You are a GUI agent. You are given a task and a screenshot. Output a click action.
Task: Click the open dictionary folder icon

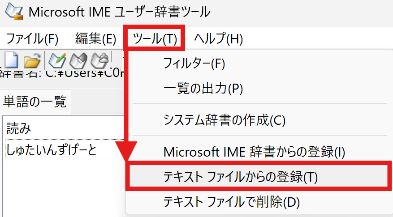coord(32,60)
